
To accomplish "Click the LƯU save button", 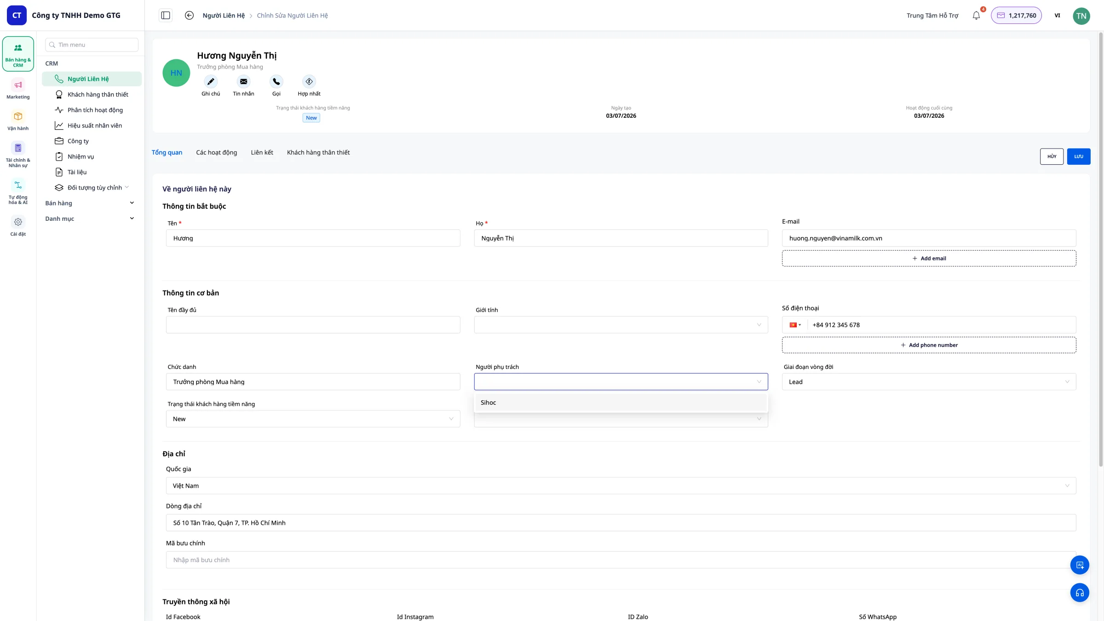I will 1079,156.
